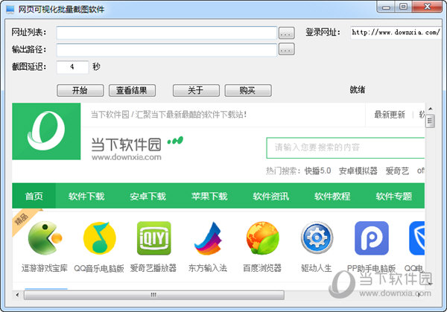Screen dimensions: 447x312
Task: Click the 逗游游戏宝库 text label
Action: (45, 268)
